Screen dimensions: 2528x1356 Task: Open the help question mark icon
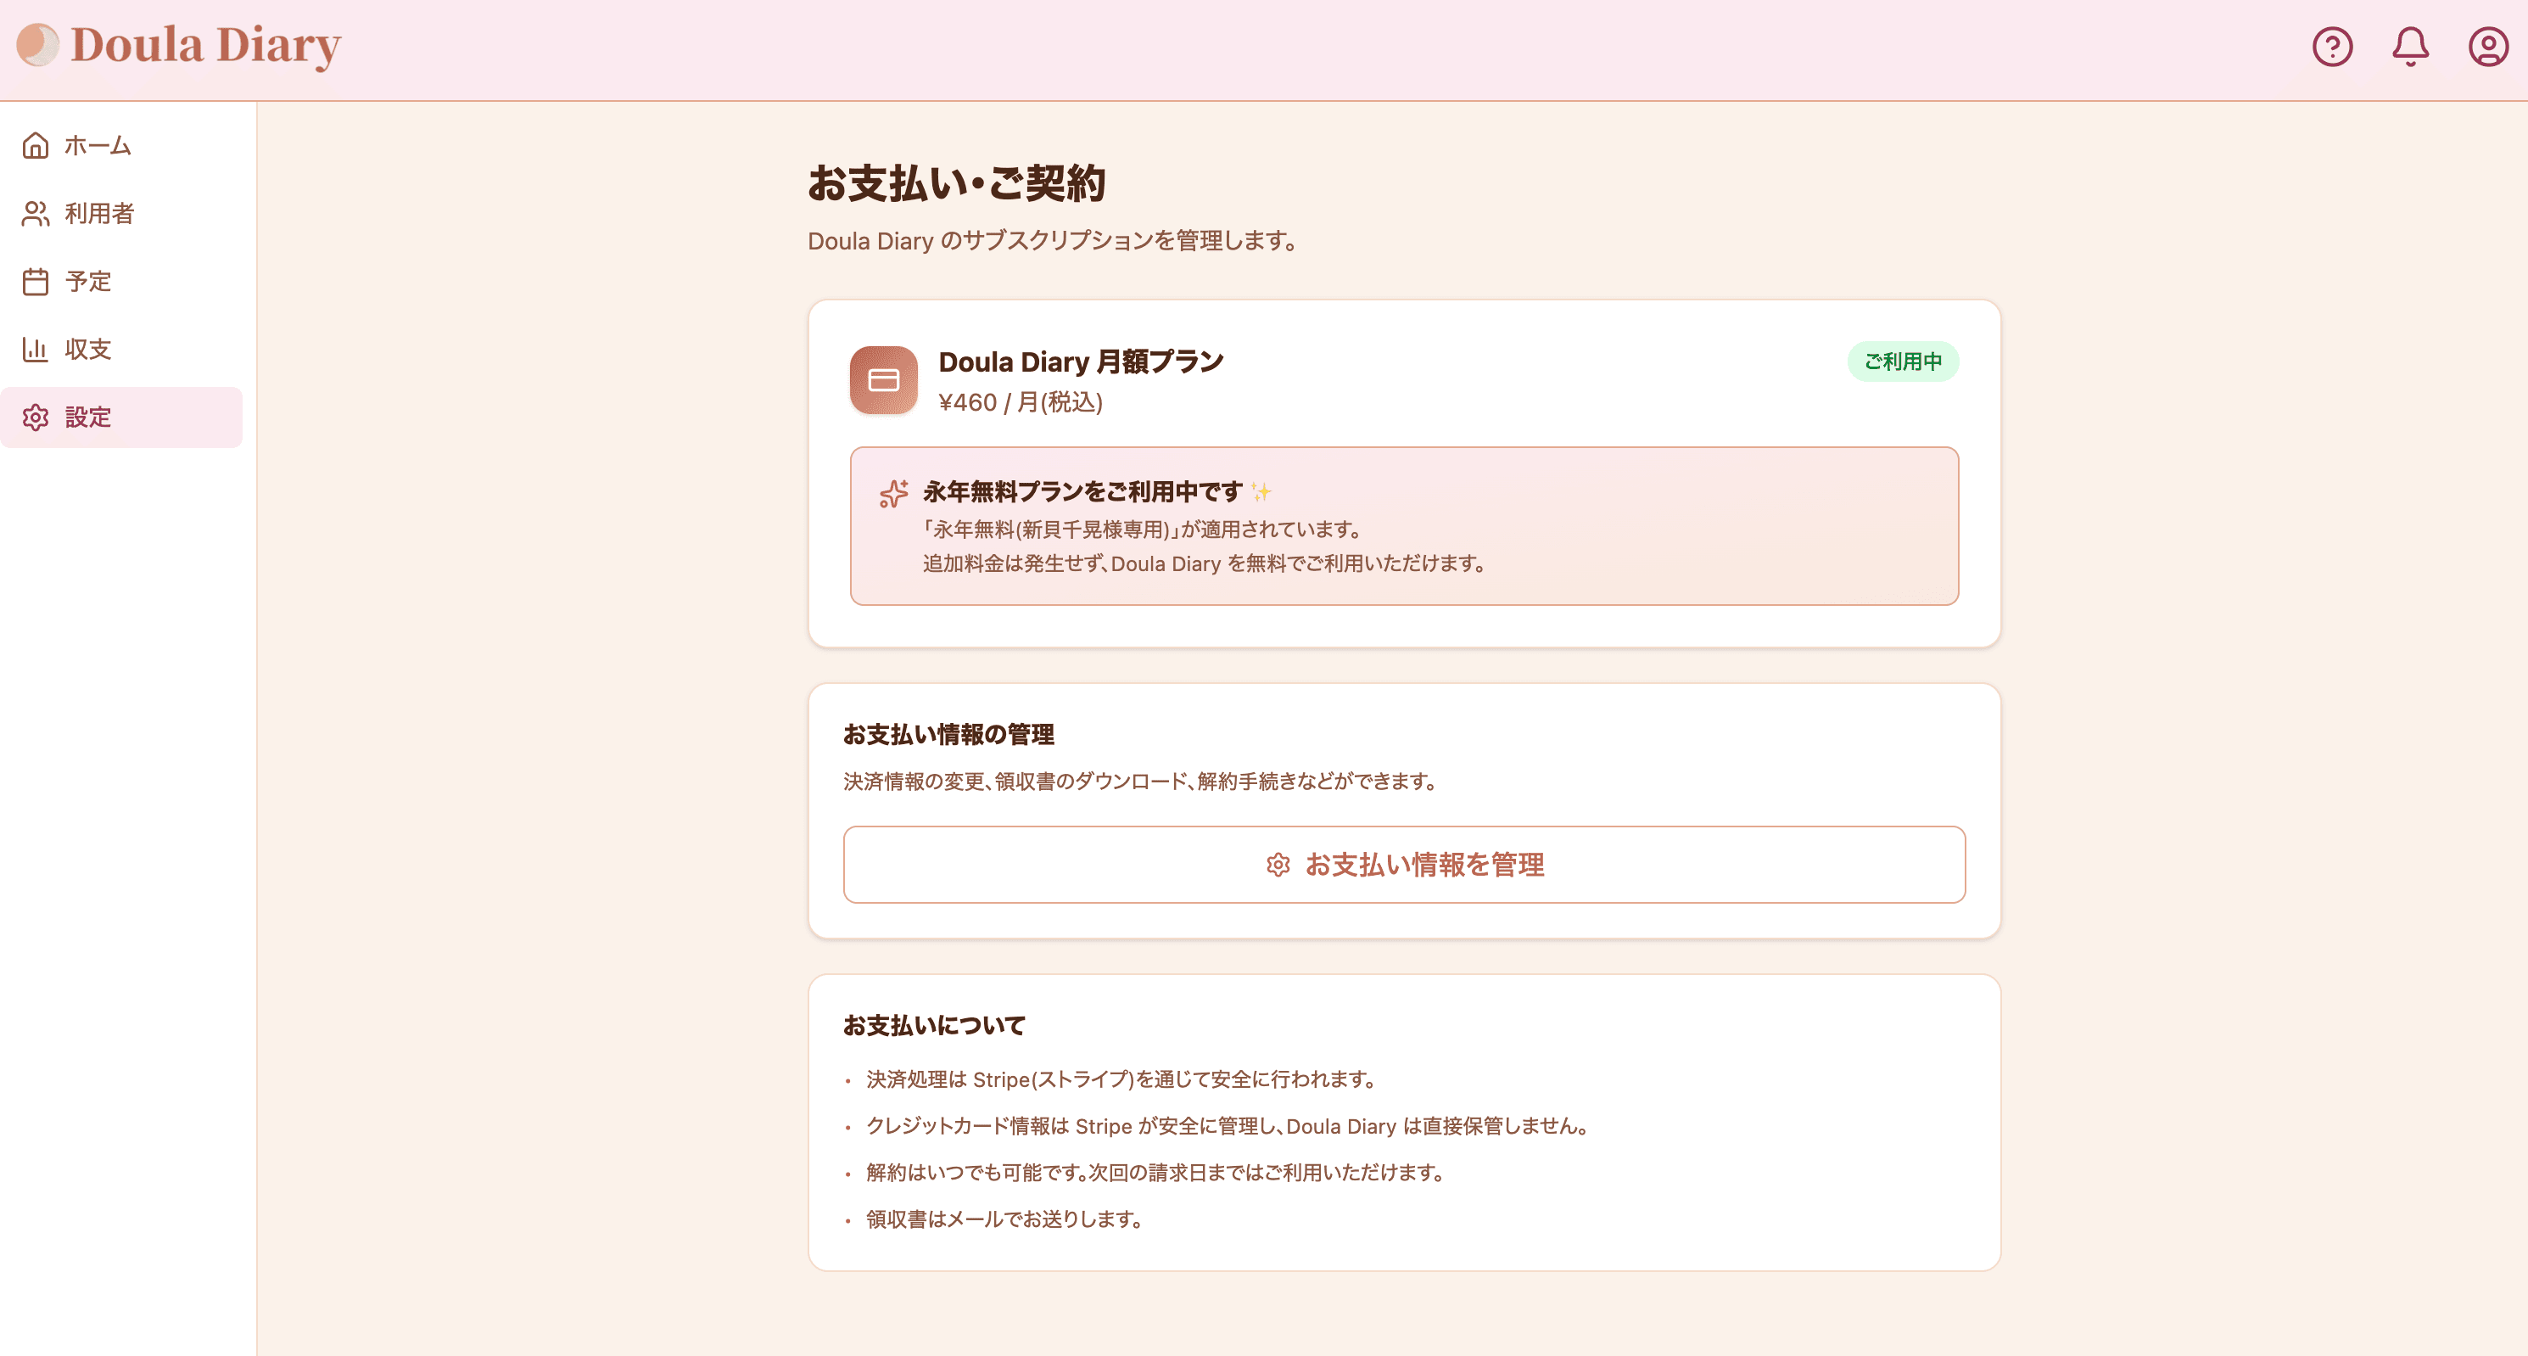(2332, 46)
